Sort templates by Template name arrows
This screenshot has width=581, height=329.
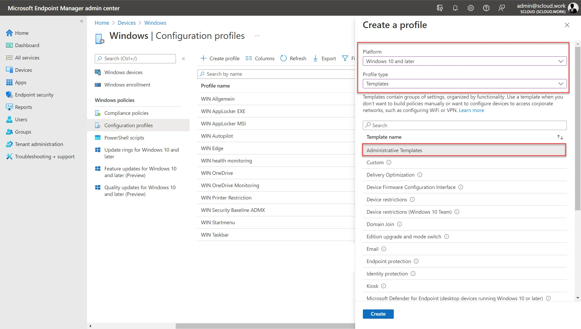pyautogui.click(x=560, y=137)
